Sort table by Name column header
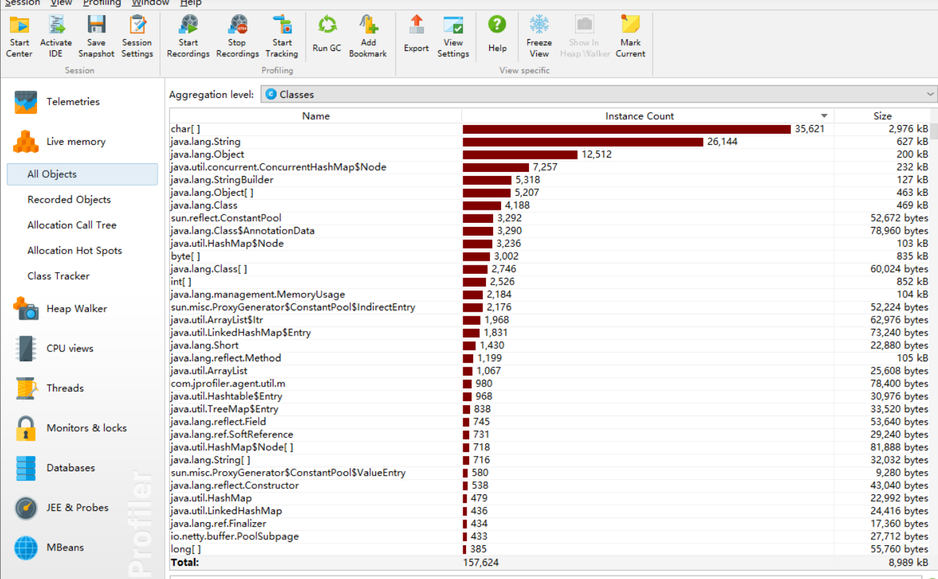The height and width of the screenshot is (579, 938). point(316,116)
